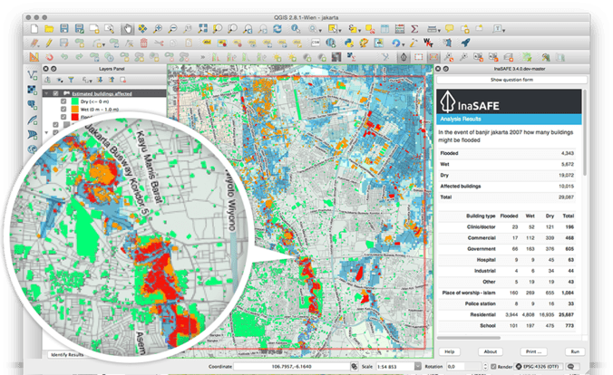Click the Show question form button
Screen dimensions: 613x375
tap(513, 80)
